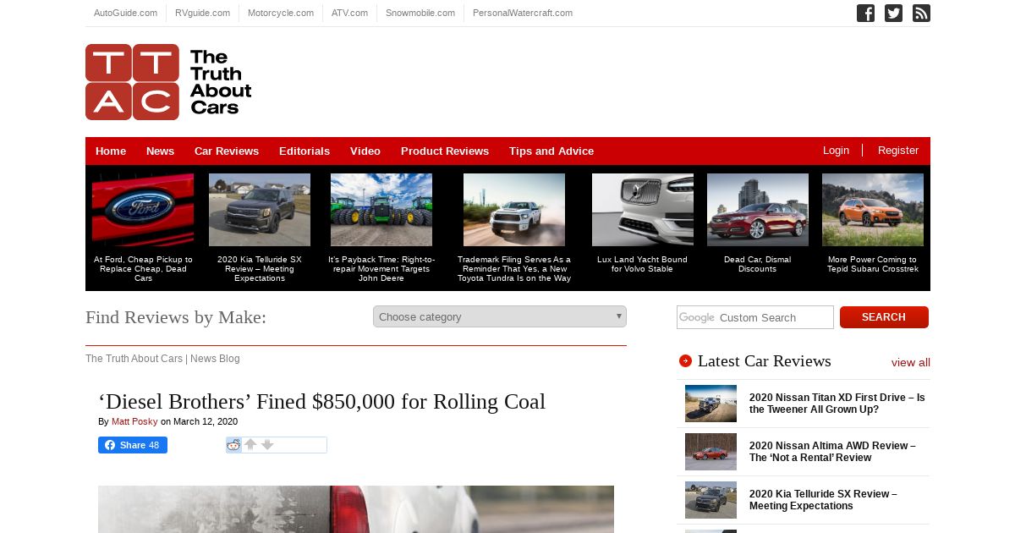Open sidebar Kia Telluride review thumbnail
Image resolution: width=1015 pixels, height=533 pixels.
pyautogui.click(x=710, y=500)
